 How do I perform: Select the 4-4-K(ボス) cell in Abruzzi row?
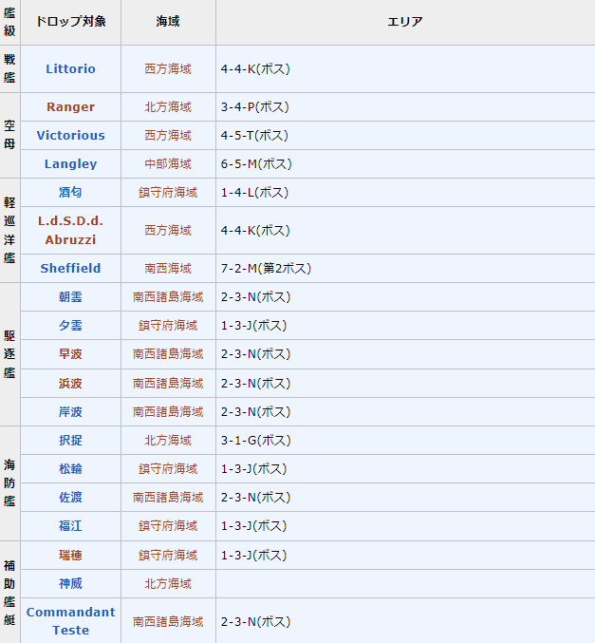point(405,231)
